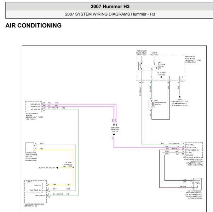This screenshot has width=213, height=212.
Task: Click the "EVAP TEMP SIG" pin label
Action: [x=35, y=190]
